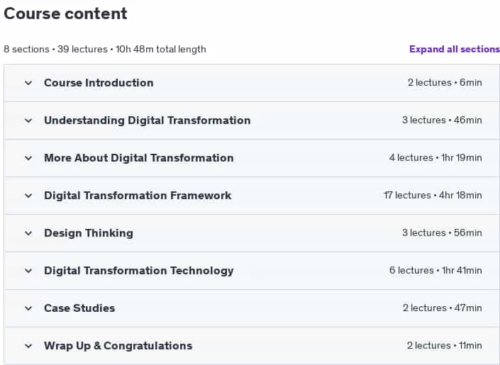500x365 pixels.
Task: Click Wrap Up & Congratulations title
Action: coord(118,346)
